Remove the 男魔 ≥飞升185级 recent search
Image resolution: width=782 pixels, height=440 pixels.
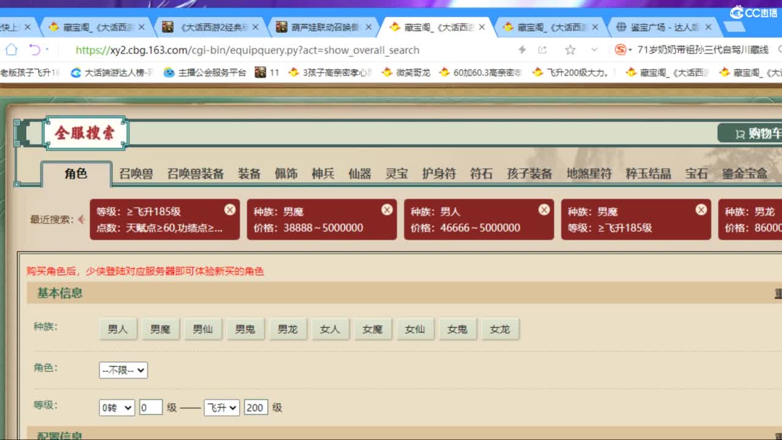(x=701, y=210)
